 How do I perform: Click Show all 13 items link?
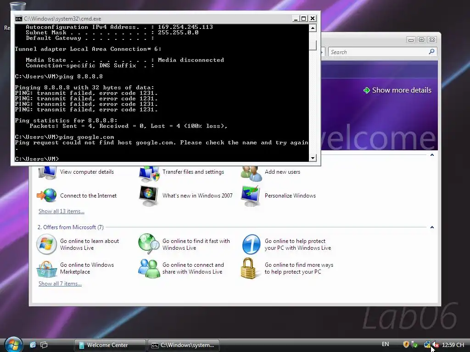[62, 211]
